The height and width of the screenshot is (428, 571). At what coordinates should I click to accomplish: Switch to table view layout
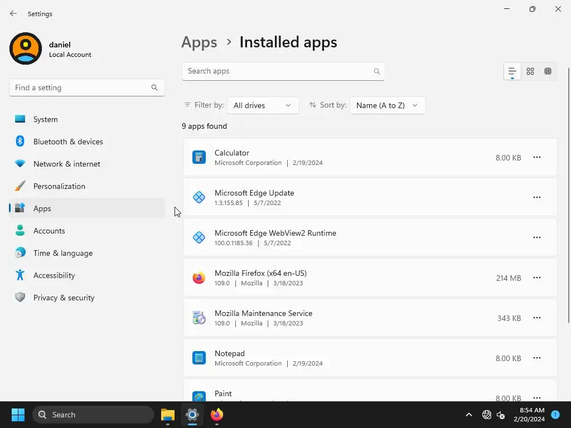click(x=548, y=71)
